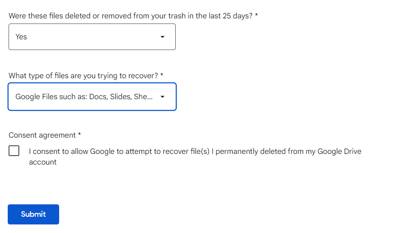Open the deleted in last 25 days dropdown
This screenshot has width=408, height=233.
click(x=92, y=37)
